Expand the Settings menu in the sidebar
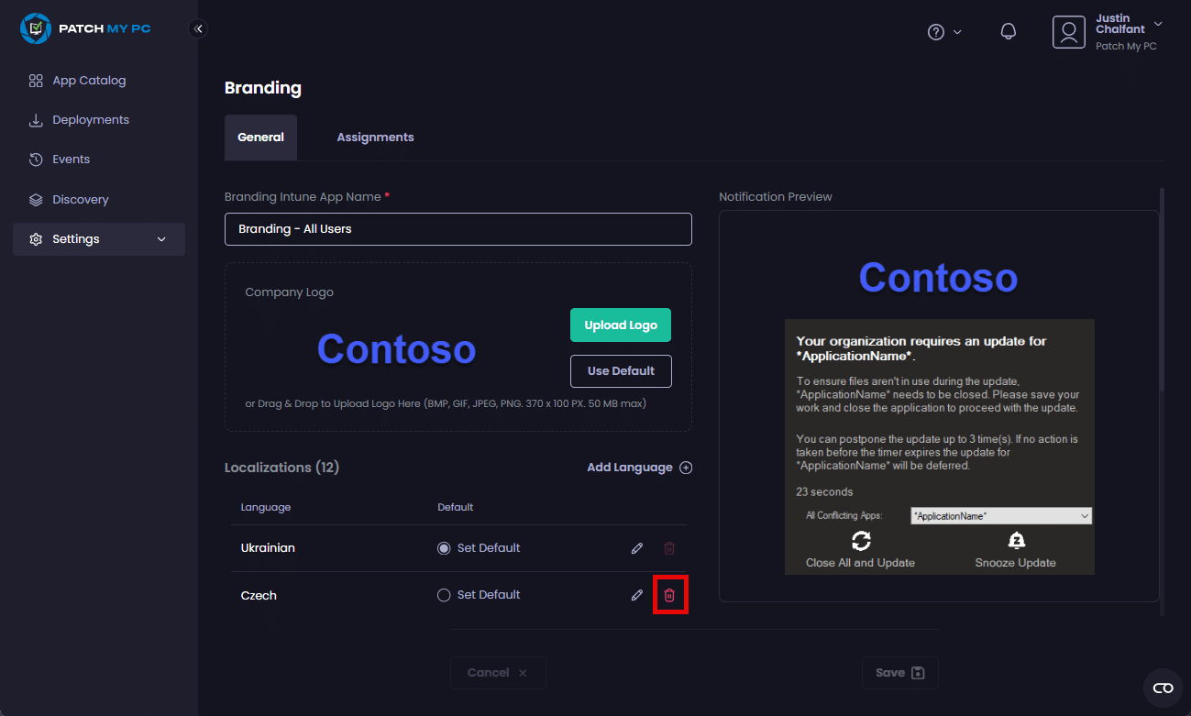 tap(99, 239)
